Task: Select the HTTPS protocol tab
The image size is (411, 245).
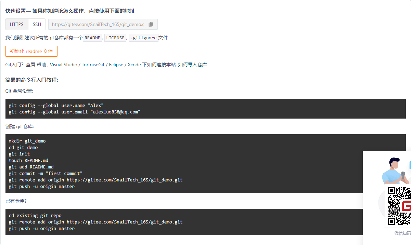Action: 17,24
